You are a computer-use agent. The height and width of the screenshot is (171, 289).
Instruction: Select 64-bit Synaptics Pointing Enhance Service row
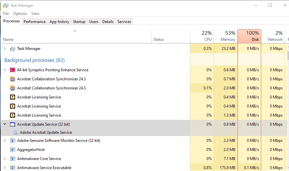point(144,70)
